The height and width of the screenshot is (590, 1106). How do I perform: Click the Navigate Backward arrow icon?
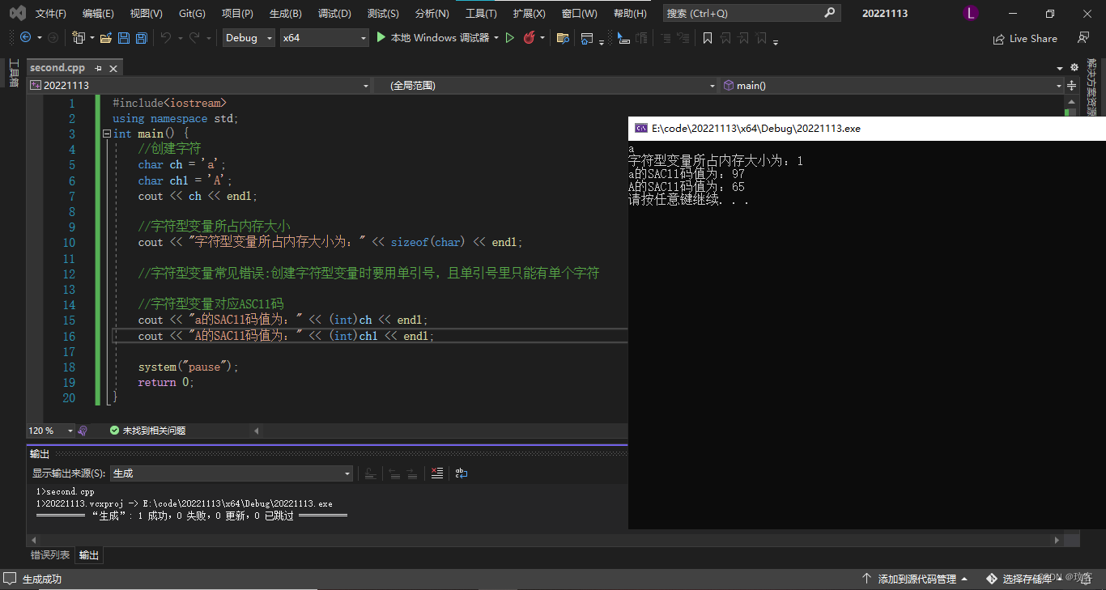click(24, 37)
